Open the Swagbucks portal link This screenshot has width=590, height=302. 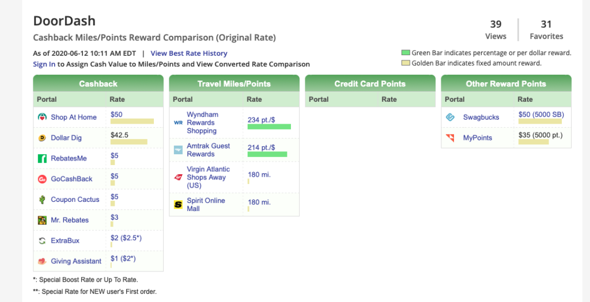point(481,117)
